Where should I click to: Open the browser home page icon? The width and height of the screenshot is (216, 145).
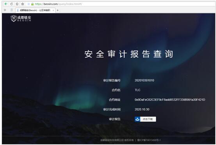17,4
